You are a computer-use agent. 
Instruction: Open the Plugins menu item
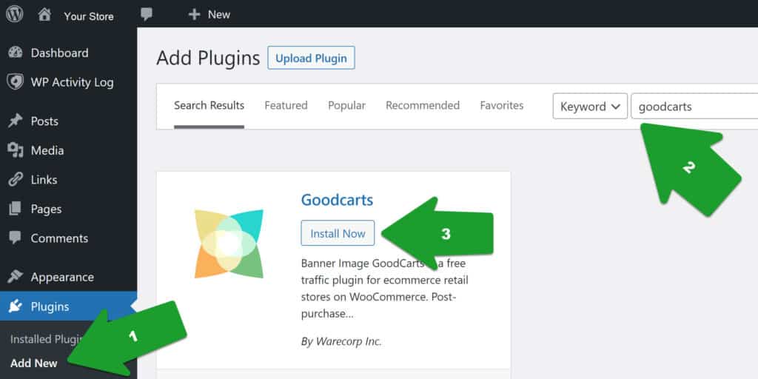(68, 306)
